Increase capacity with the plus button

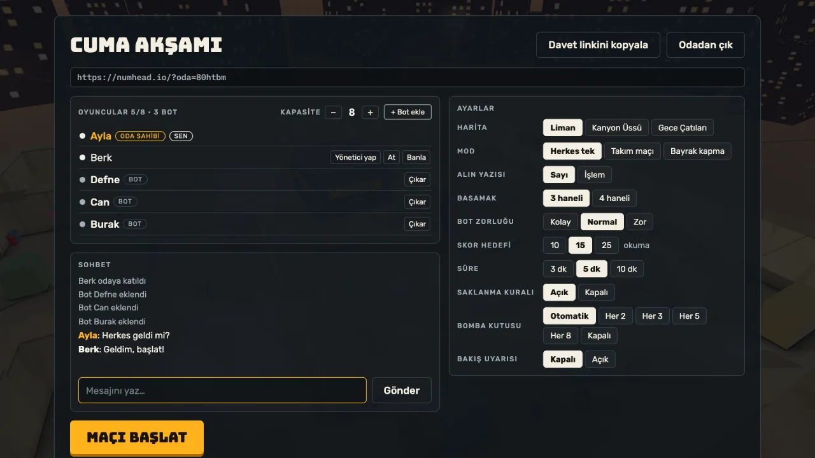coord(371,112)
